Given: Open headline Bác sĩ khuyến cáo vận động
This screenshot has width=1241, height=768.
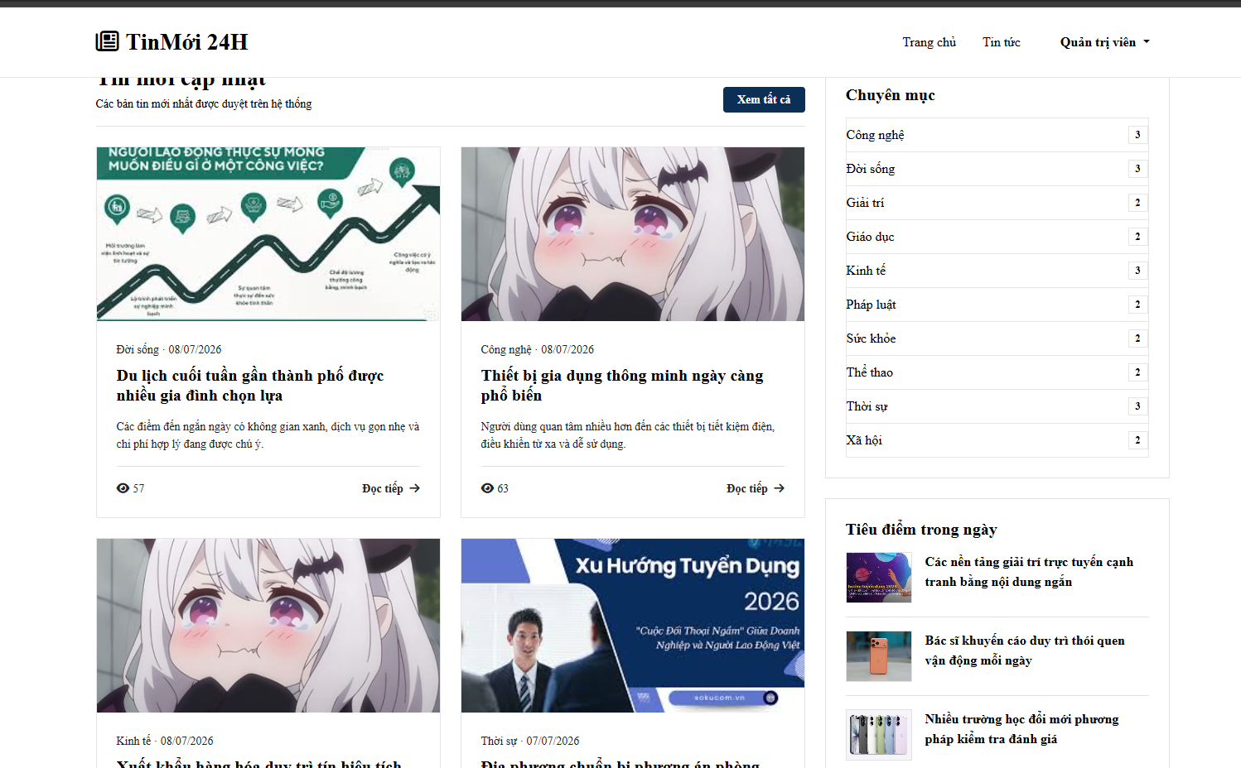Looking at the screenshot, I should (1025, 650).
